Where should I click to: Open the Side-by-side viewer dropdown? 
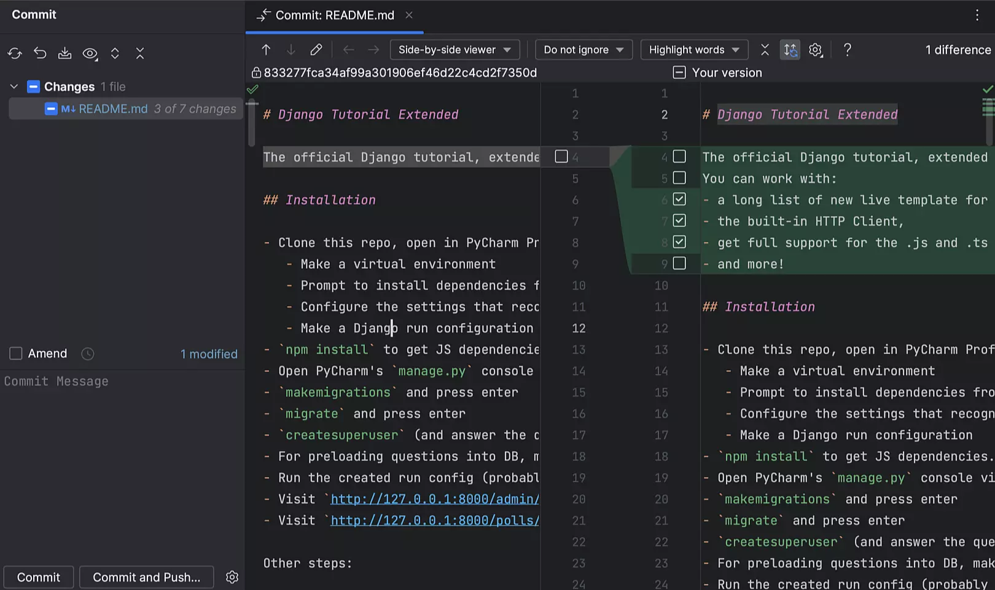(455, 50)
